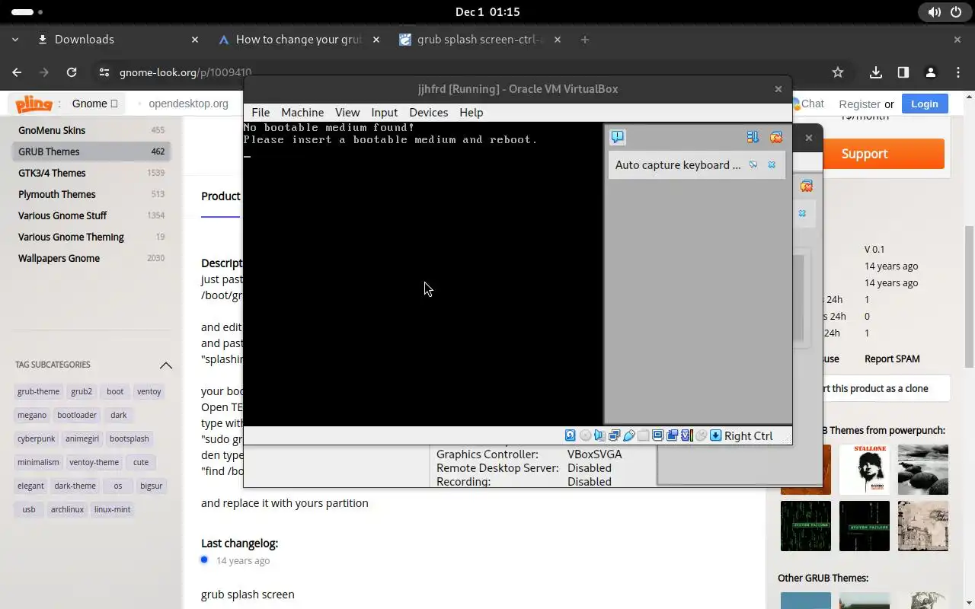Toggle notification sort order icon in VM panel
This screenshot has width=975, height=609.
(x=753, y=137)
